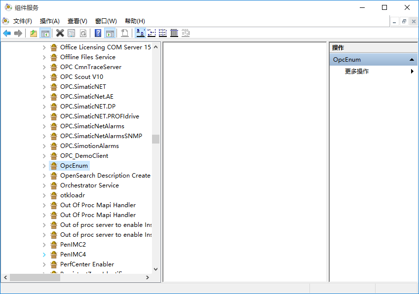This screenshot has width=419, height=294.
Task: Open the 帮助(H) menu
Action: coord(135,21)
